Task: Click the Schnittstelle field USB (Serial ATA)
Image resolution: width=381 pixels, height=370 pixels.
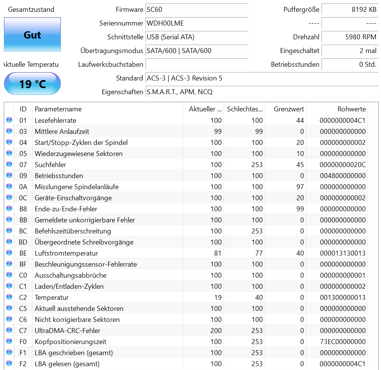Action: (x=197, y=37)
